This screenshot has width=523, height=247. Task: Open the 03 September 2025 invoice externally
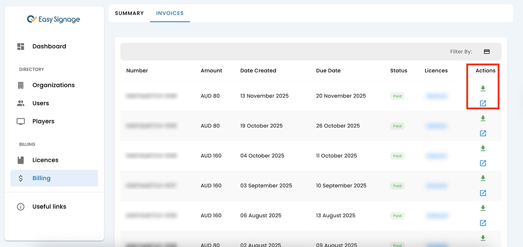[x=483, y=193]
